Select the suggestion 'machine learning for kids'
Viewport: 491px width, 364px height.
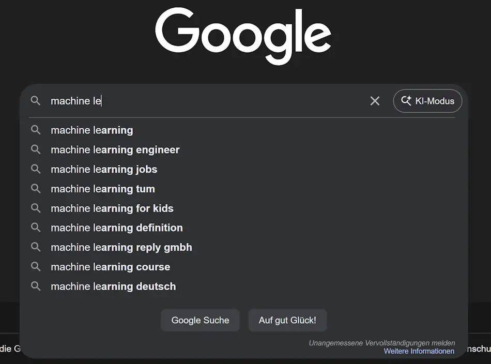coord(112,208)
